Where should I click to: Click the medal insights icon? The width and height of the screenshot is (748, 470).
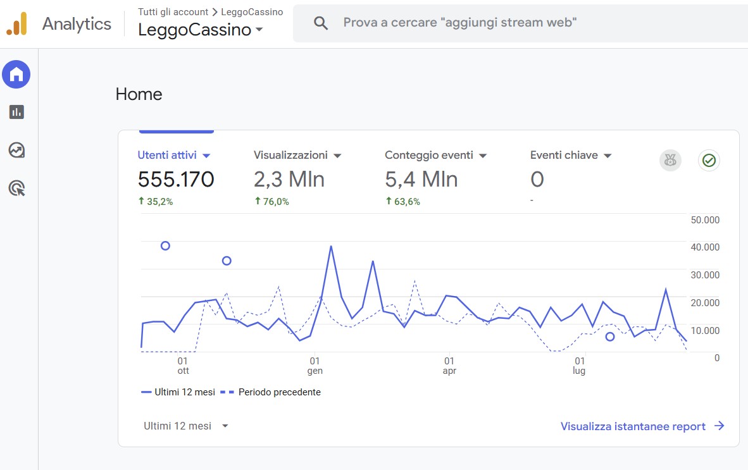point(671,161)
